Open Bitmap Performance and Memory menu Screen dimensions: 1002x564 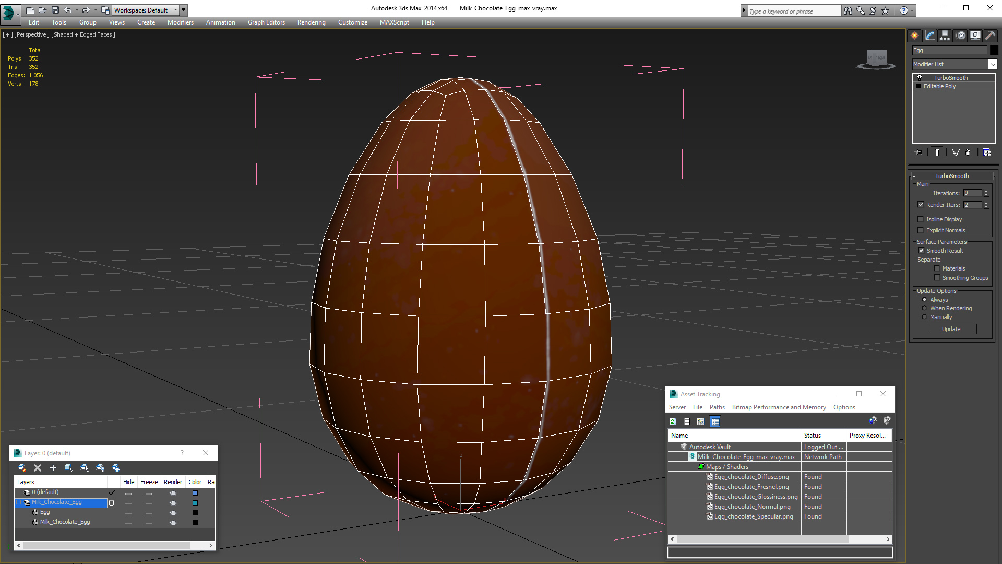tap(779, 407)
